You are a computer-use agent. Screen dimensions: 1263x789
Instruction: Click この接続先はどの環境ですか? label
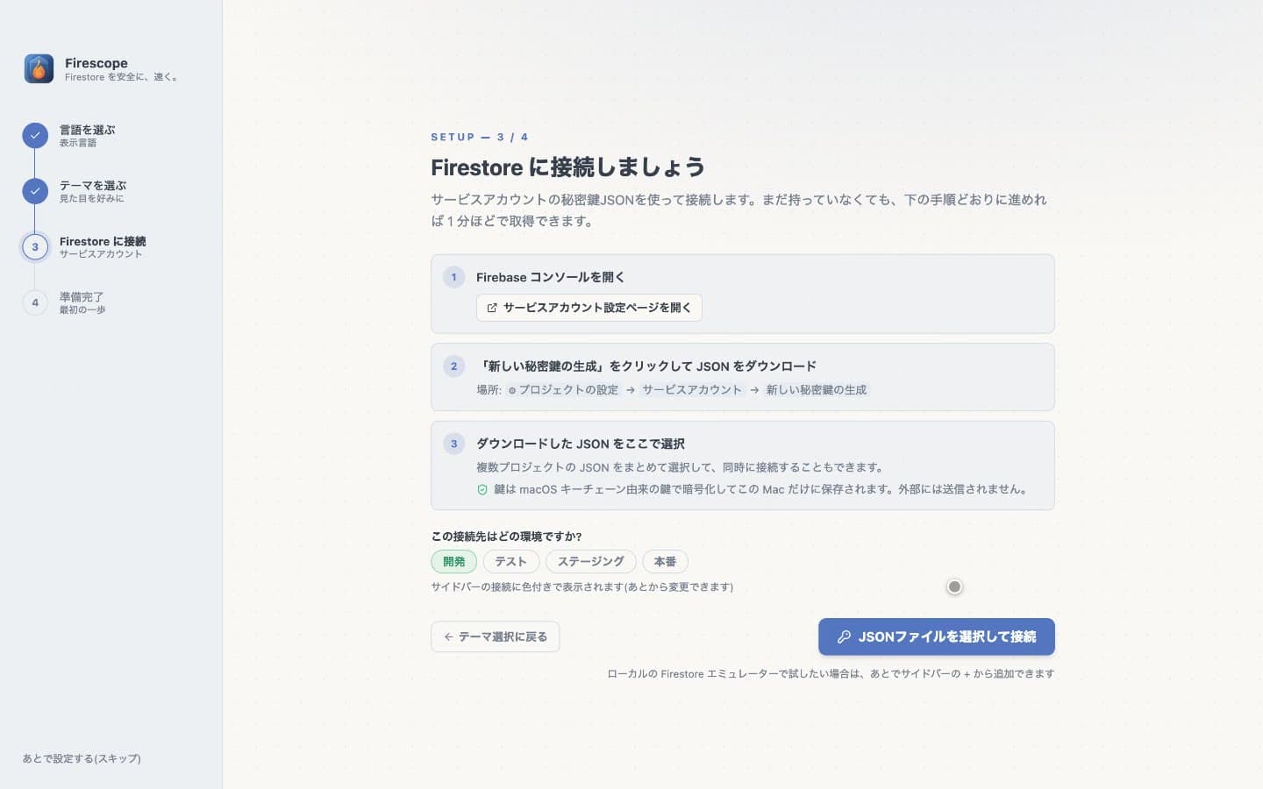507,537
